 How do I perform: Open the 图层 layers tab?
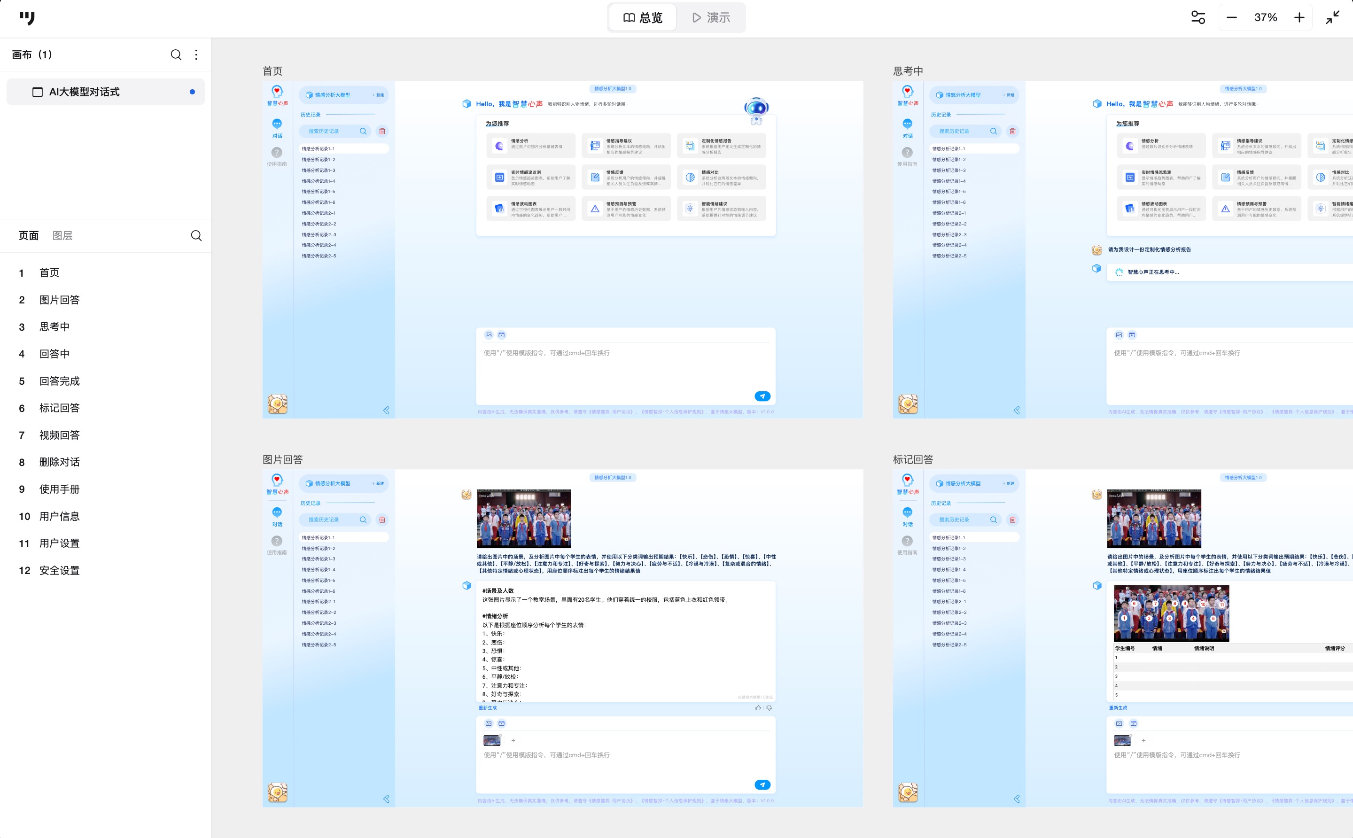(62, 235)
